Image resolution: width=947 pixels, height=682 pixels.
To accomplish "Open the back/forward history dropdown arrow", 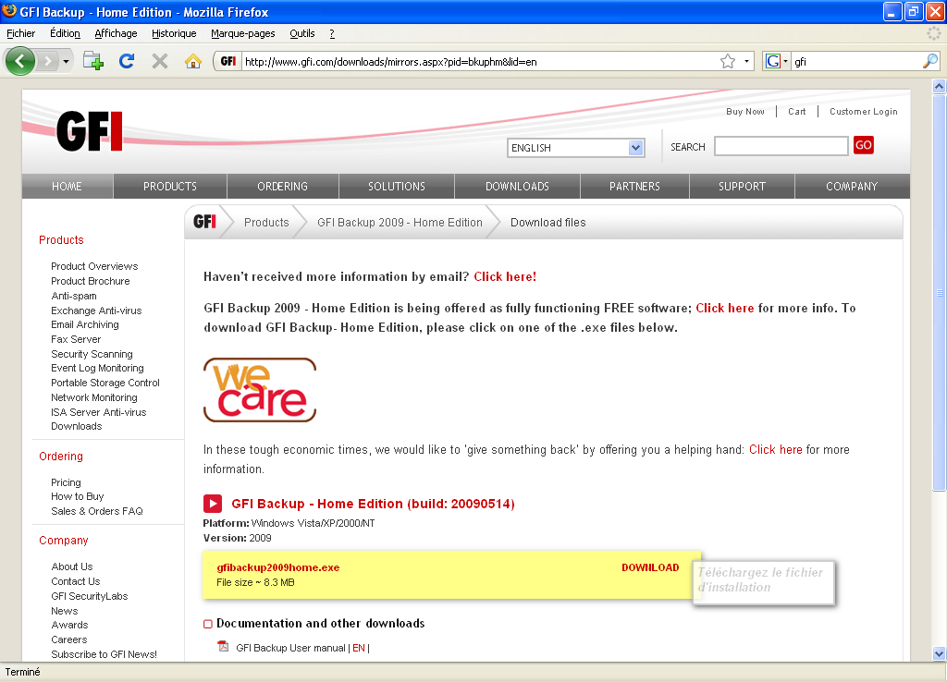I will [x=66, y=61].
